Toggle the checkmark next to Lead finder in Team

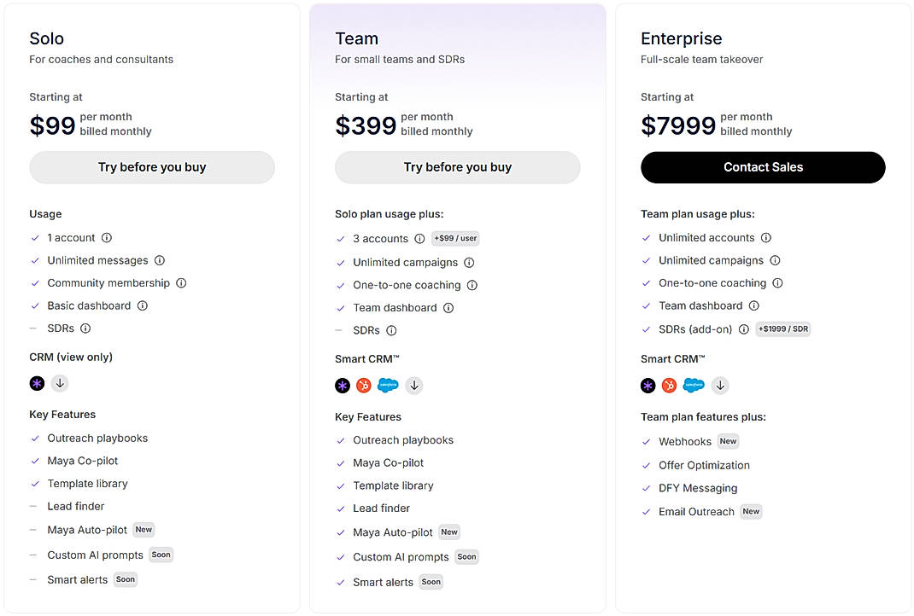(340, 508)
